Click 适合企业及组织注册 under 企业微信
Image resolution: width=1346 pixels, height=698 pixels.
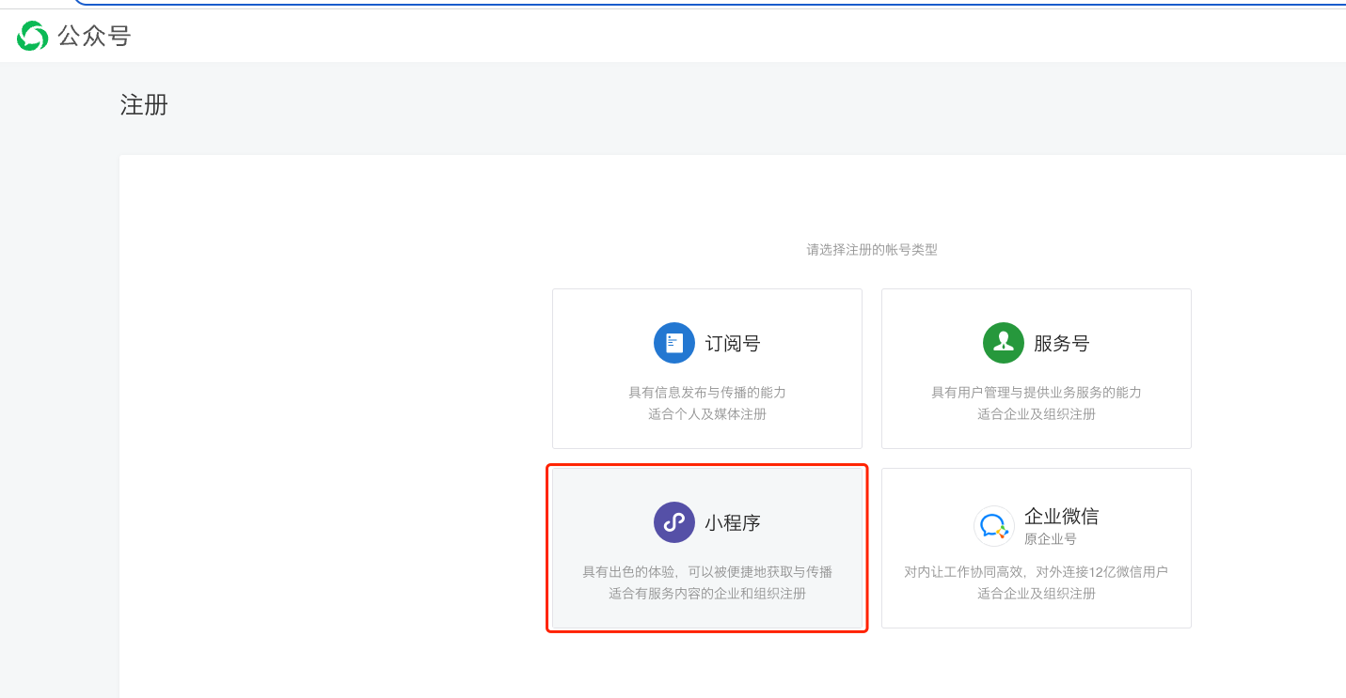pyautogui.click(x=1037, y=593)
